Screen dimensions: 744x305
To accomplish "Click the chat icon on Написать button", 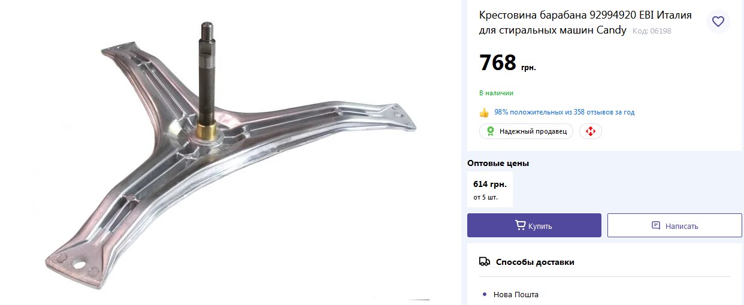I will coord(656,225).
